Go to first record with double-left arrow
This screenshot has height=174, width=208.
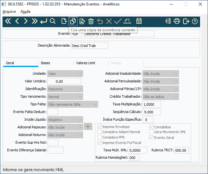8,21
